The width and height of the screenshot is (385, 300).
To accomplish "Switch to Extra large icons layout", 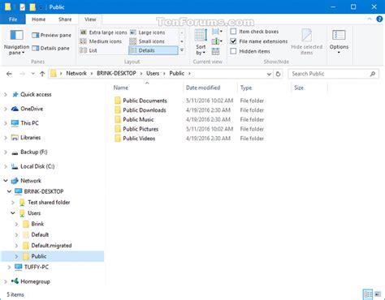I will tap(103, 32).
